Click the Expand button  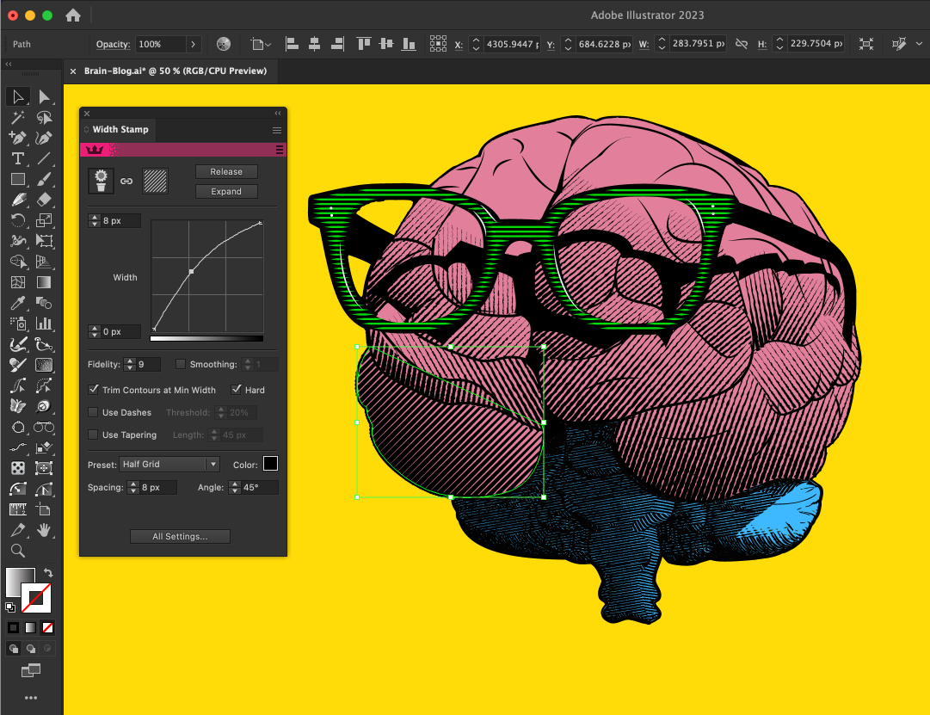[226, 191]
